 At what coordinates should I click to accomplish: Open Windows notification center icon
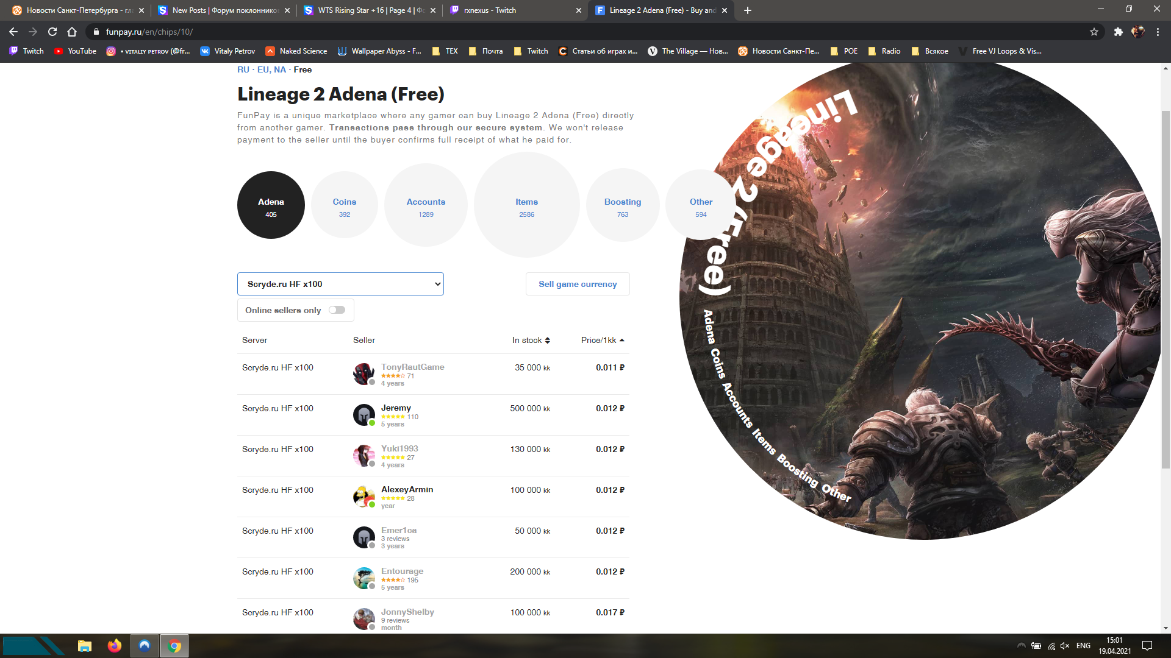click(1147, 646)
